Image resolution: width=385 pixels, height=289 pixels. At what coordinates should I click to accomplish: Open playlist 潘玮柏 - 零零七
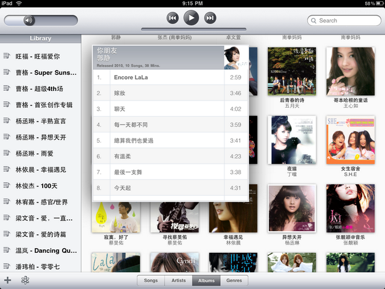(40, 267)
